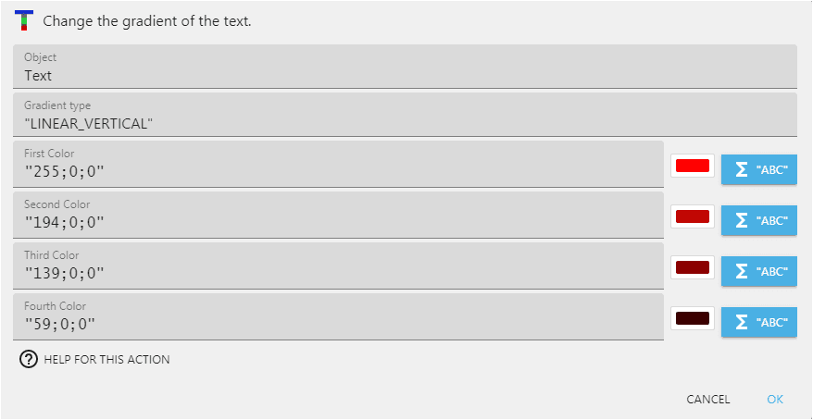Viewport: 813px width, 420px height.
Task: Edit the First Color value field
Action: click(338, 166)
